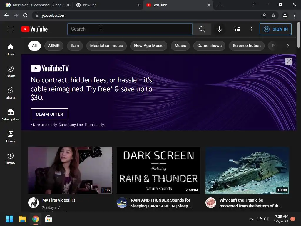This screenshot has width=301, height=226.
Task: Open the YouTube apps grid
Action: coord(237,29)
